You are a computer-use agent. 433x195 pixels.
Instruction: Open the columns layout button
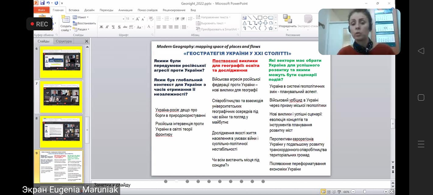185,27
